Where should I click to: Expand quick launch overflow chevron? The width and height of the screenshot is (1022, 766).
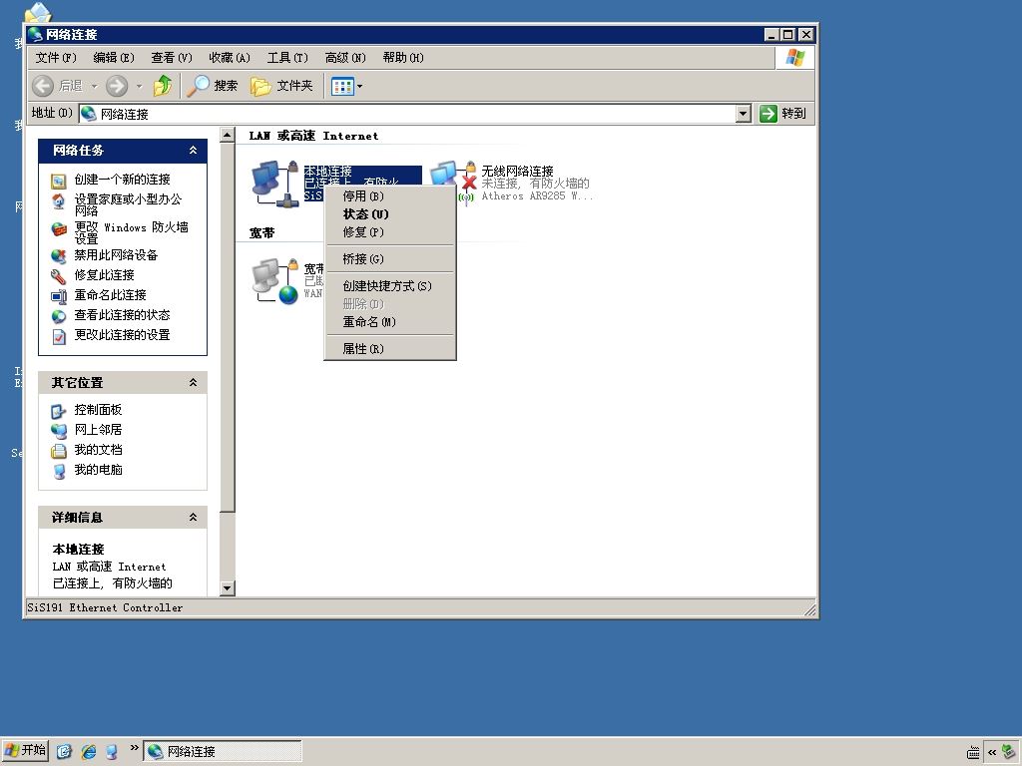tap(135, 748)
